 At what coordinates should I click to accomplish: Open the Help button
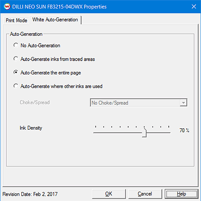click(181, 194)
